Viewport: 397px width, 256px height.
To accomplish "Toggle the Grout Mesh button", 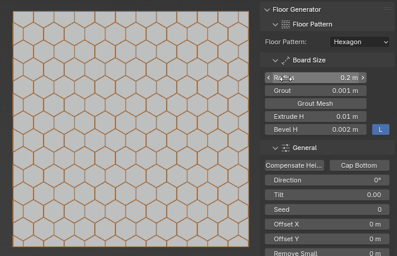I will click(x=316, y=104).
